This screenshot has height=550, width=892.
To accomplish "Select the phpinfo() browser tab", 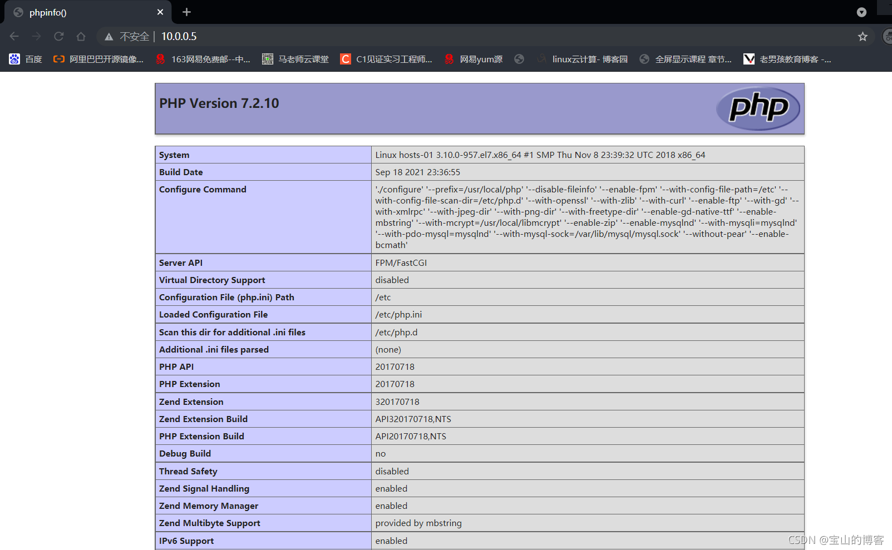I will 88,12.
